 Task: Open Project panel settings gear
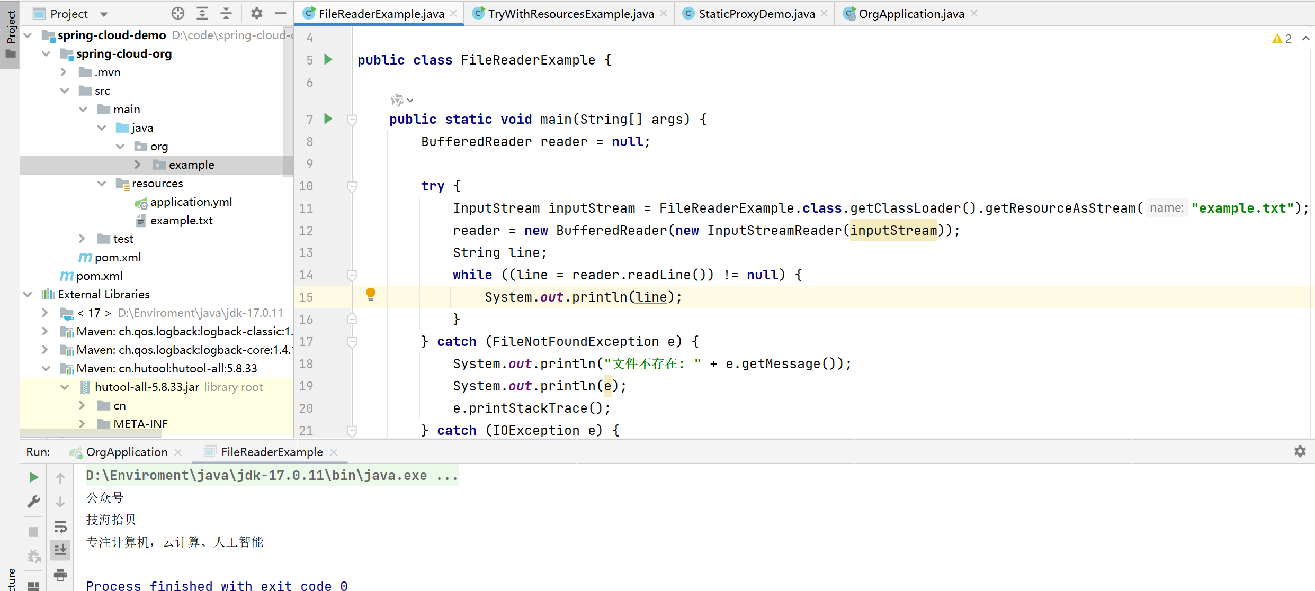click(x=257, y=13)
